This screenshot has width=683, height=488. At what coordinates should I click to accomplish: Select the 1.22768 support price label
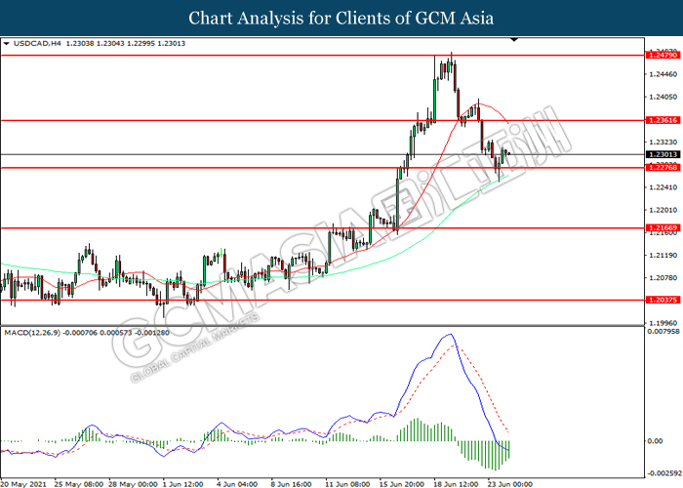[x=663, y=167]
